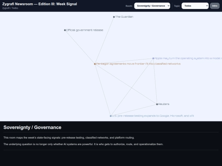This screenshot has width=222, height=166.
Task: Click 'Official government release' label
Action: pyautogui.click(x=85, y=30)
